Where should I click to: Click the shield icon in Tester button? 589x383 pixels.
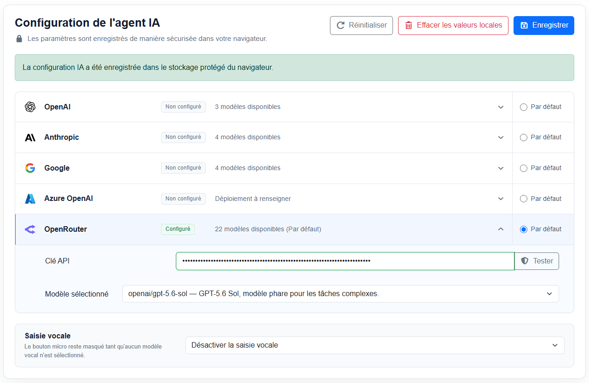(525, 261)
